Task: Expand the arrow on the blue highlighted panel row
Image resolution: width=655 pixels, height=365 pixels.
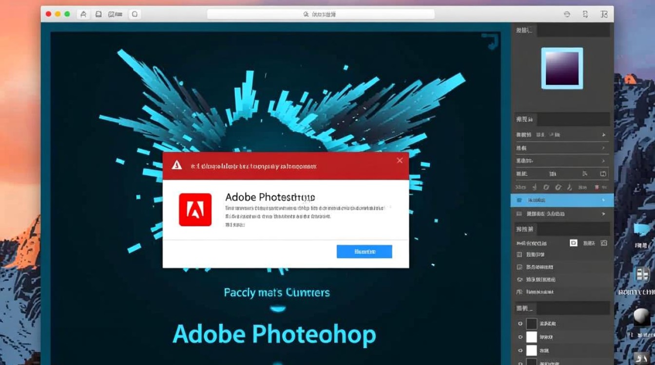Action: coord(604,200)
